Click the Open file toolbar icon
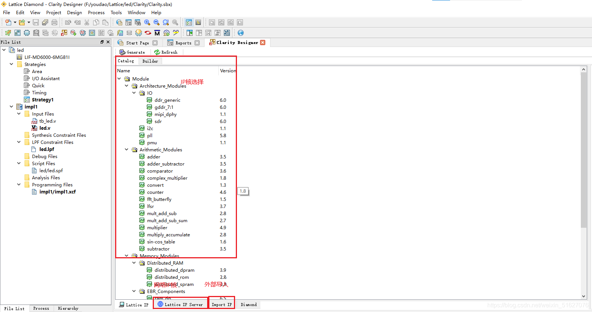Viewport: 592px width, 312px height. tap(22, 22)
